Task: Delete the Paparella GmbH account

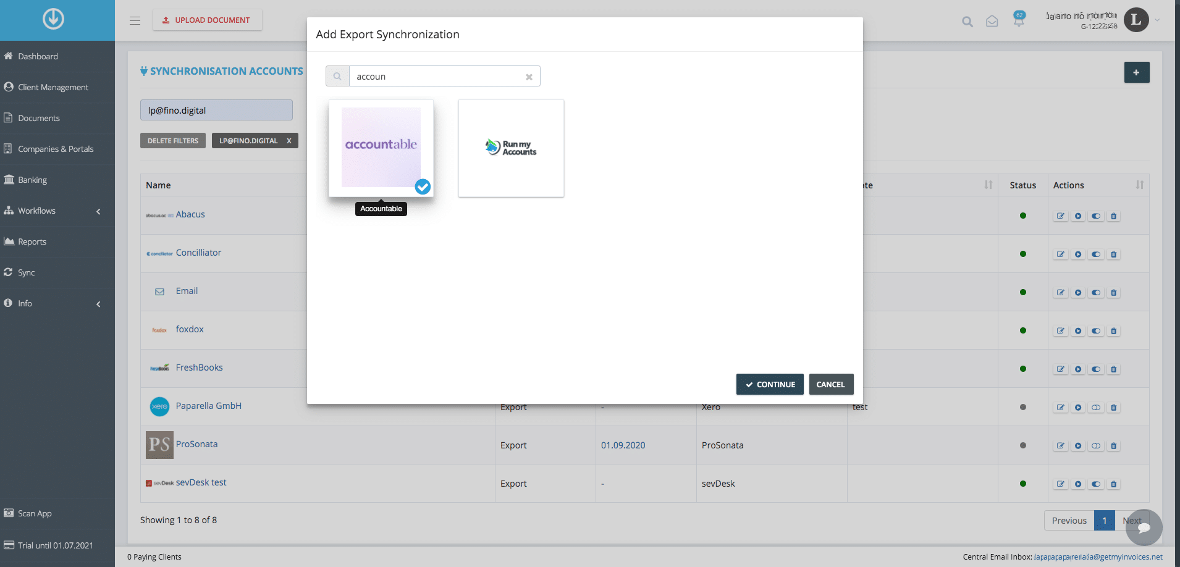Action: pos(1114,408)
